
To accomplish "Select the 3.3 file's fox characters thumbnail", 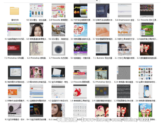I will pos(147,48).
